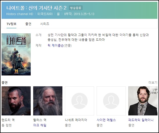Click the 방송종료 status badge
Image resolution: width=159 pixels, height=133 pixels.
pos(75,8)
